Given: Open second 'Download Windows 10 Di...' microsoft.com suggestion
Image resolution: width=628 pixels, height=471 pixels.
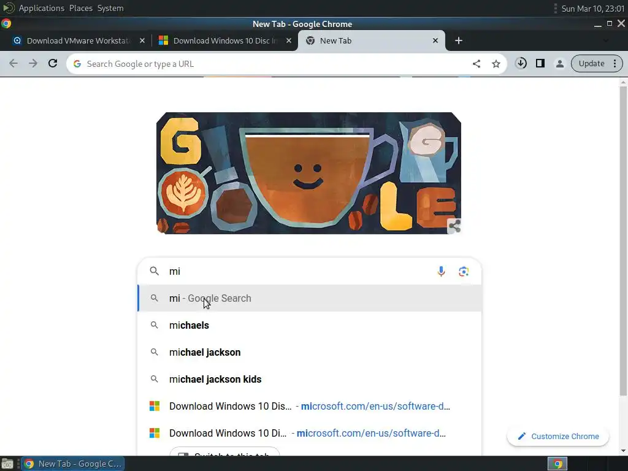Looking at the screenshot, I should tap(310, 433).
